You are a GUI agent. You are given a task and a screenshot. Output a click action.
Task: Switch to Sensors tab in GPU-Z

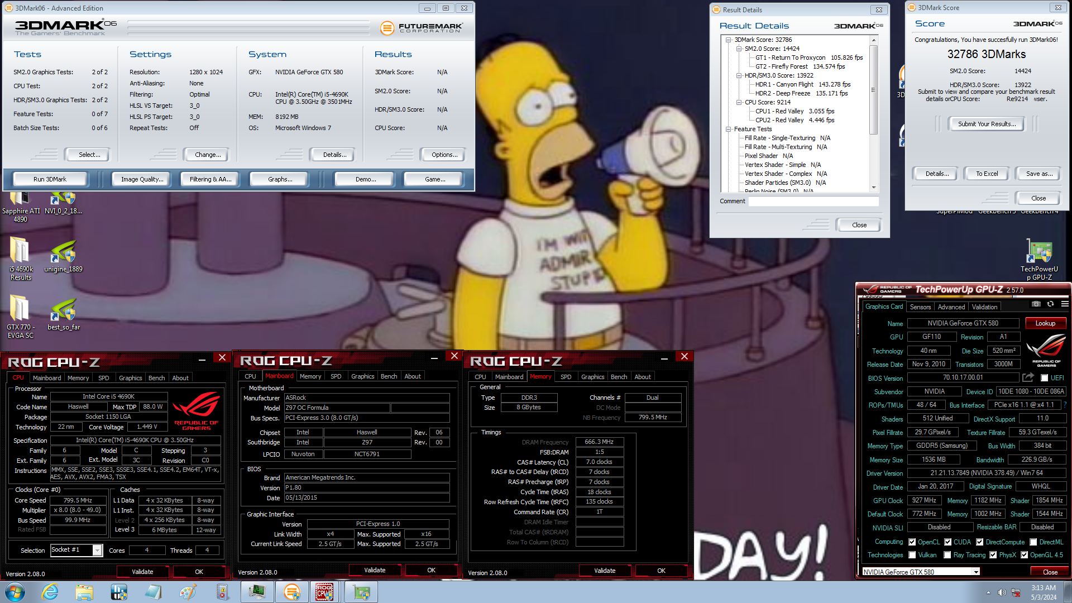[x=920, y=307]
